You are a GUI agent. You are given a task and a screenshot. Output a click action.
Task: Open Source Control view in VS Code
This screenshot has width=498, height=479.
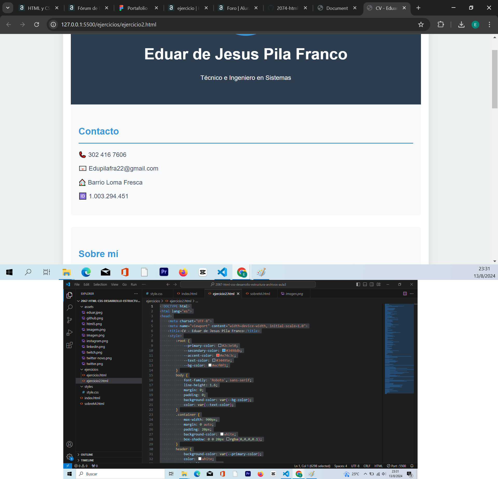click(69, 320)
